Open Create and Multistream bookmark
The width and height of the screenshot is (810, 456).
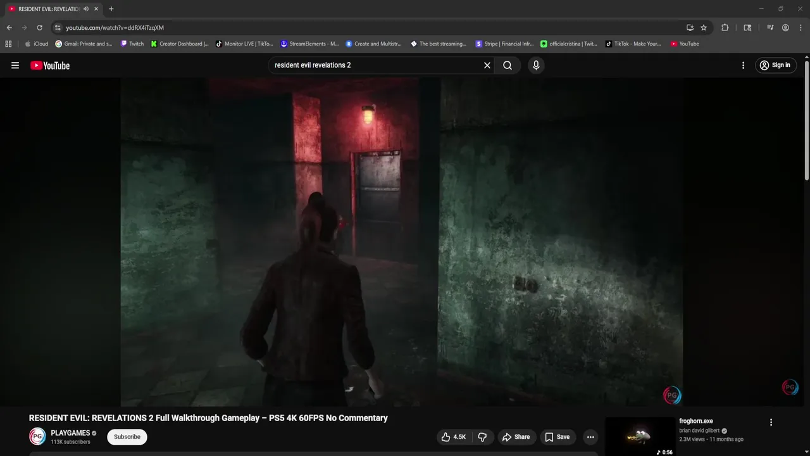(374, 44)
